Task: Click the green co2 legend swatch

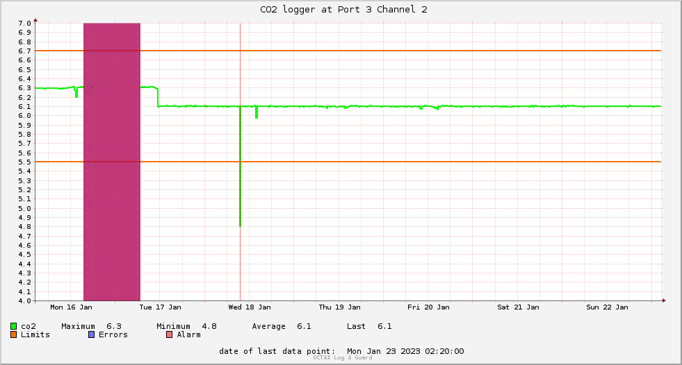Action: 13,326
